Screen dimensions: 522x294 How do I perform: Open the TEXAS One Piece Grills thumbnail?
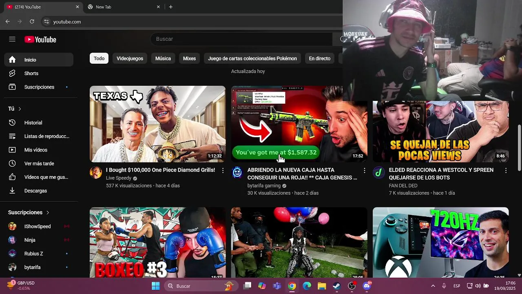[157, 124]
